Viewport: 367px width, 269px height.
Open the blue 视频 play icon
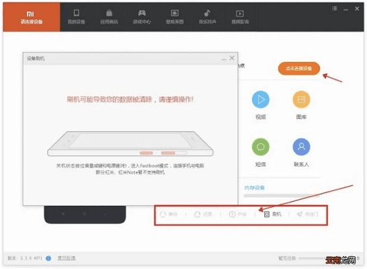(261, 100)
